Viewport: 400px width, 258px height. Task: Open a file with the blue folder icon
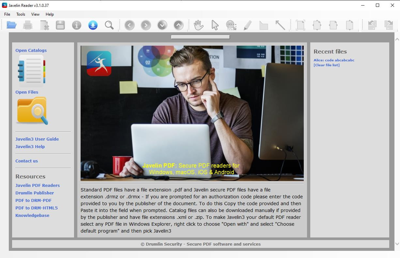[x=11, y=25]
